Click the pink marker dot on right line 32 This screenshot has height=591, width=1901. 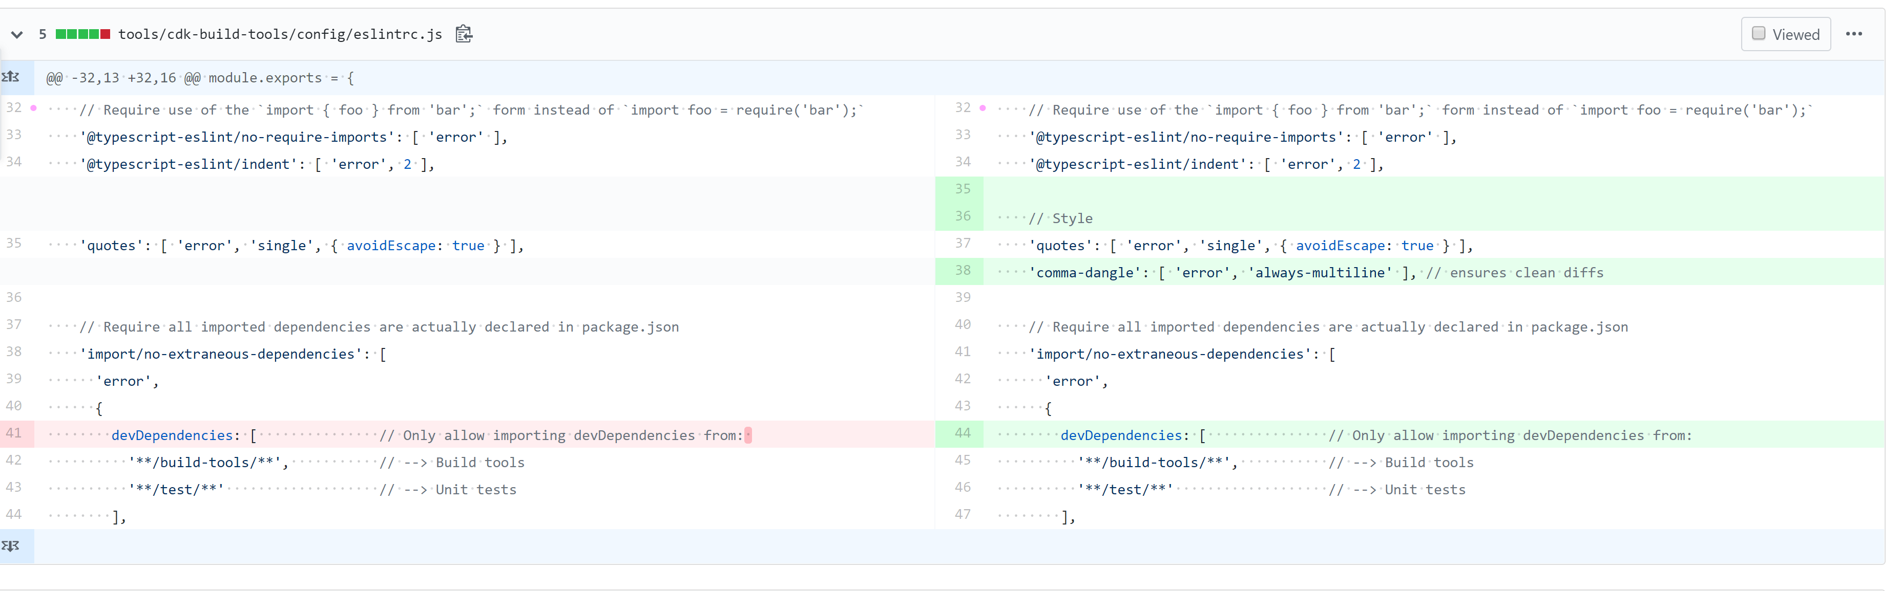tap(982, 108)
